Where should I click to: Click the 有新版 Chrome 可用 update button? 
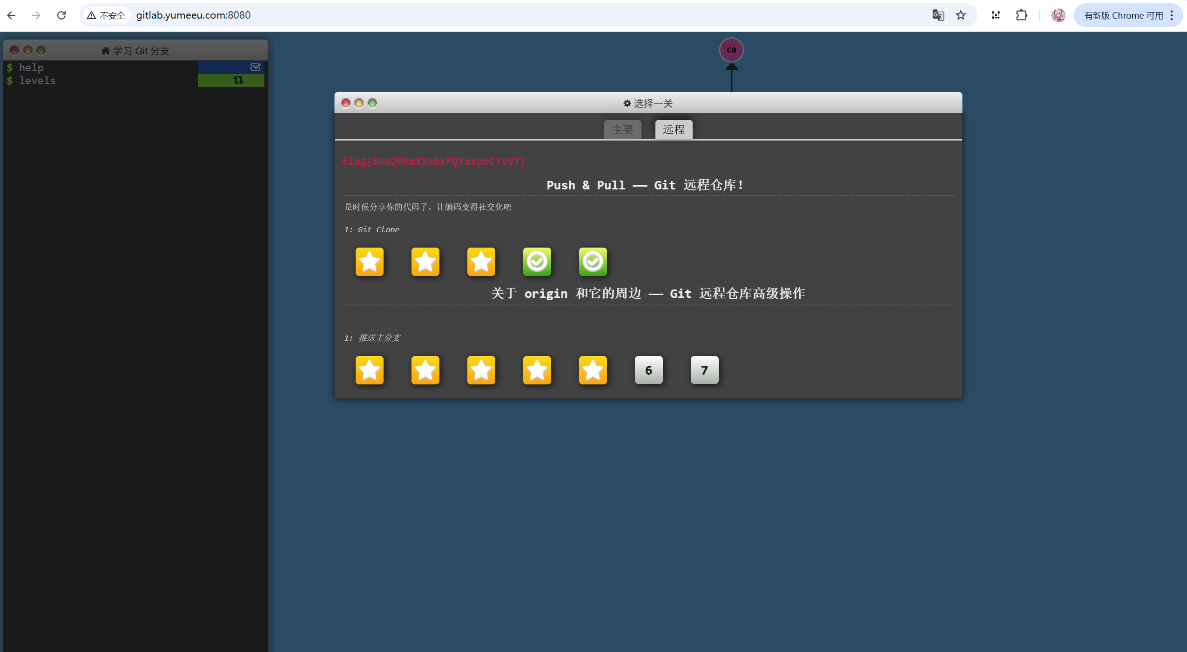[1123, 15]
